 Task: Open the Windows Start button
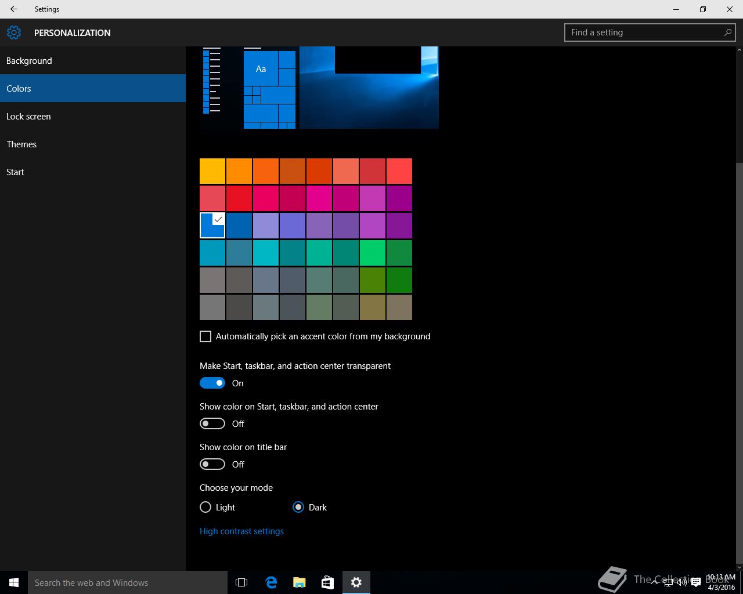(x=14, y=582)
